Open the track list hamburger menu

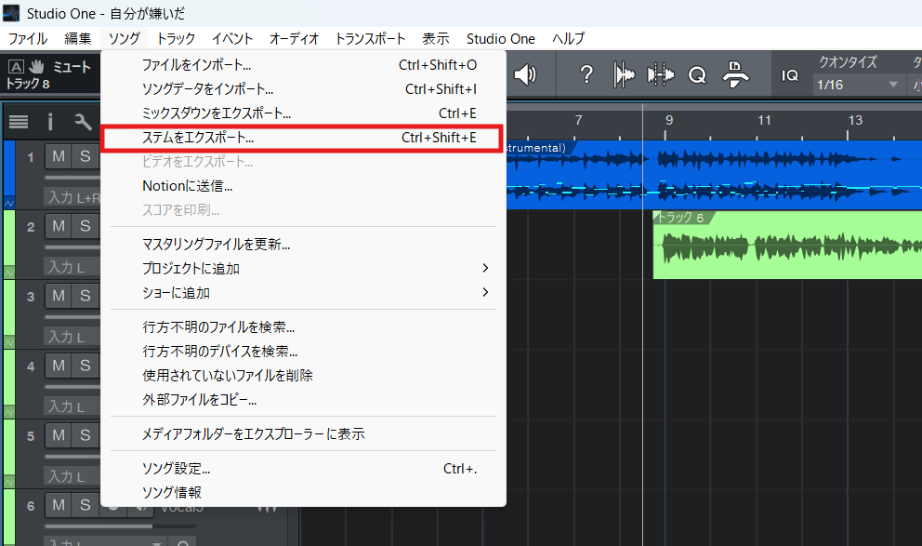click(x=19, y=122)
